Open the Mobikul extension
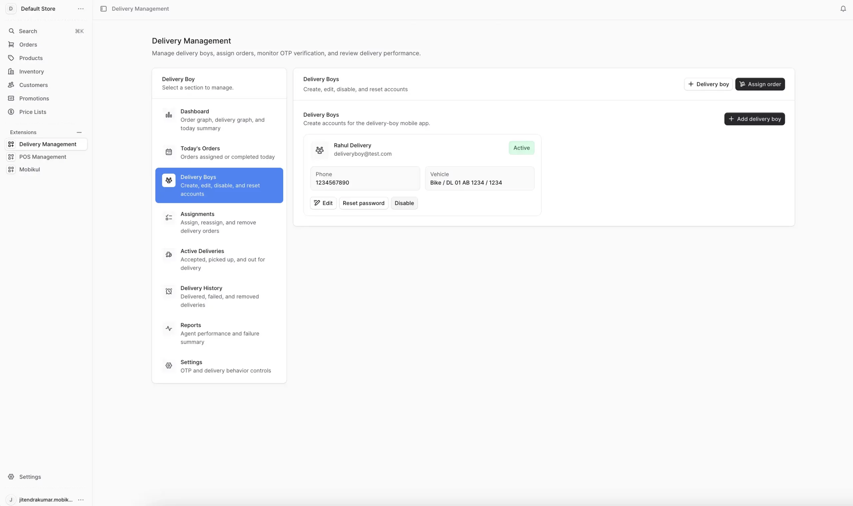This screenshot has width=853, height=506. tap(46, 169)
